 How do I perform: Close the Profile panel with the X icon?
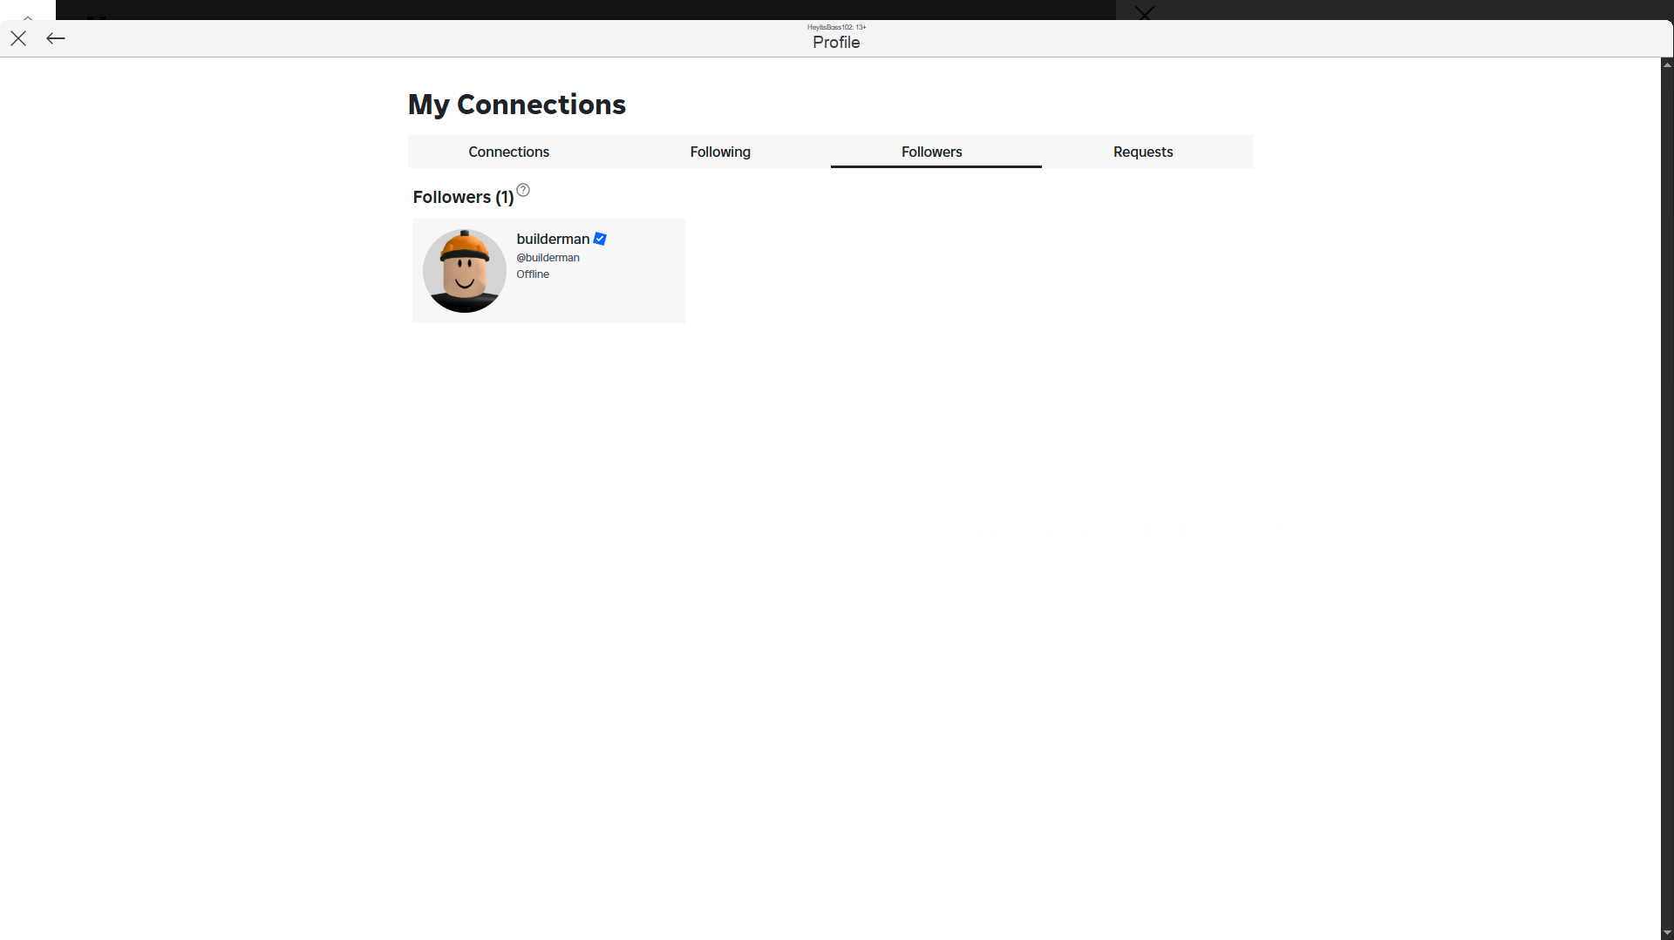point(18,38)
